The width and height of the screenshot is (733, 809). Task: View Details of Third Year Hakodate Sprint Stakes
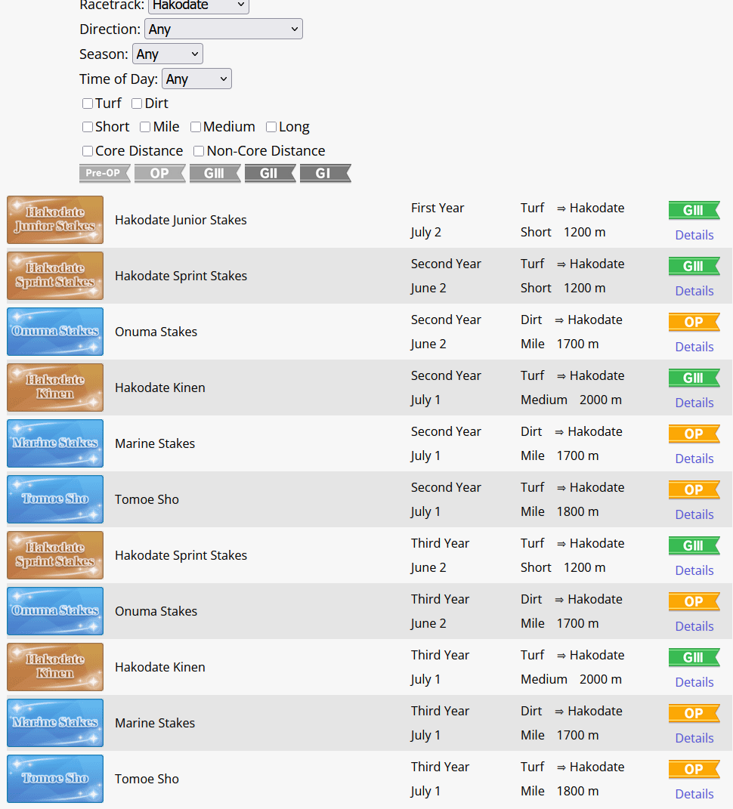694,570
